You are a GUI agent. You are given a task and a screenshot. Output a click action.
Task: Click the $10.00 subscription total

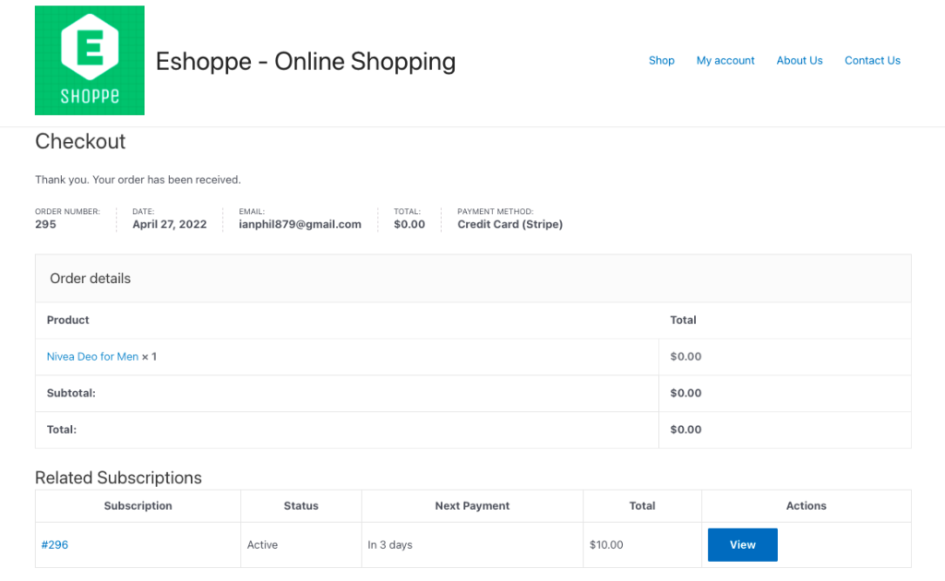pyautogui.click(x=606, y=545)
